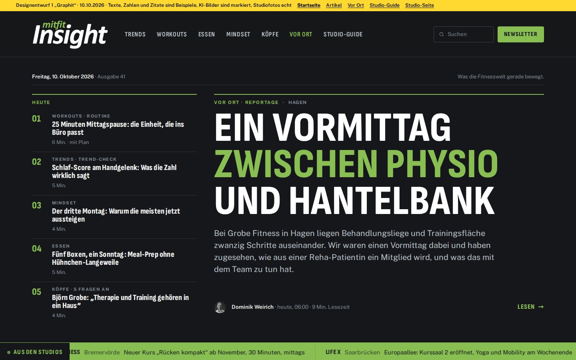The width and height of the screenshot is (576, 360).
Task: Open the headline Ein Vormittag zwischen Physio
Action: [x=356, y=164]
